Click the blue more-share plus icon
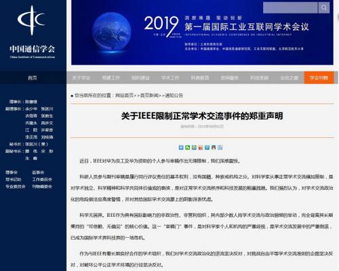This screenshot has width=339, height=271. [181, 148]
